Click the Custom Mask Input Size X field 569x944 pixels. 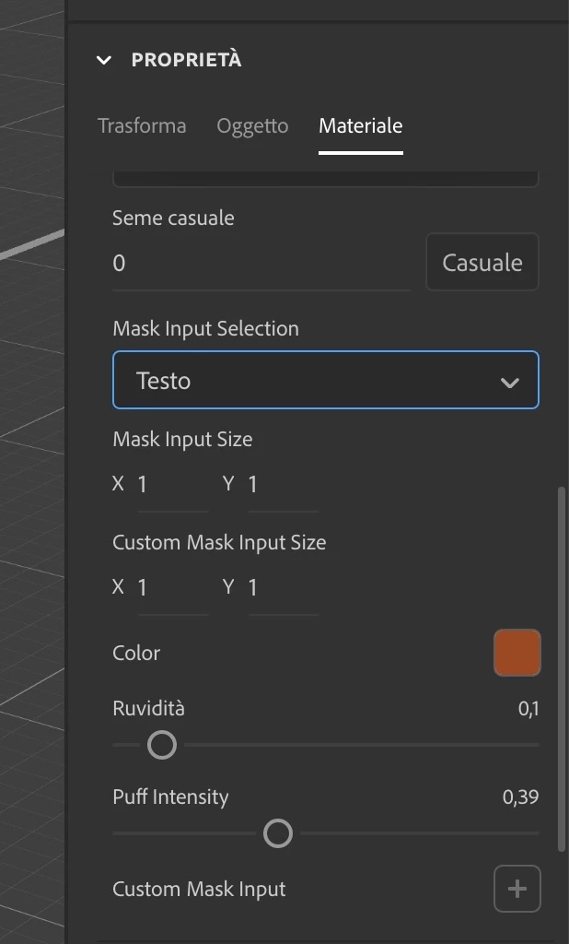click(172, 587)
